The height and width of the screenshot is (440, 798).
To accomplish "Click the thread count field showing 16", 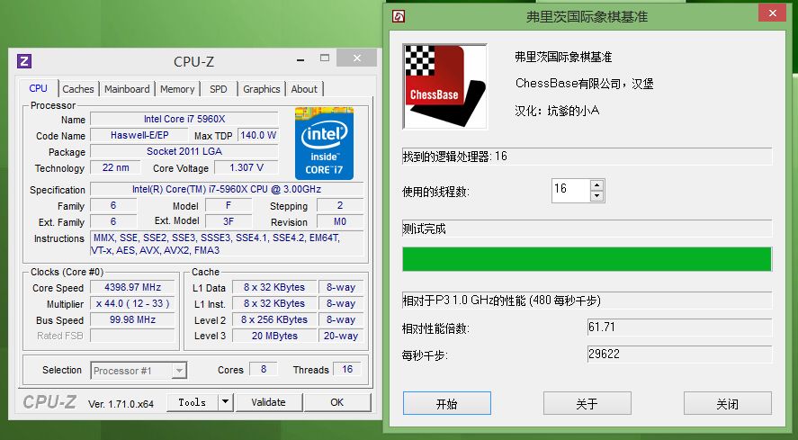I will point(571,191).
